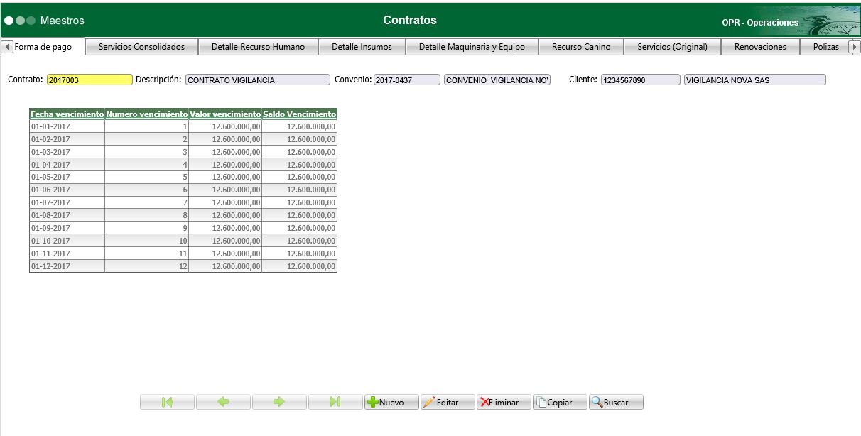Jump to the last record button
Viewport: 861px width, 436px height.
coord(335,402)
